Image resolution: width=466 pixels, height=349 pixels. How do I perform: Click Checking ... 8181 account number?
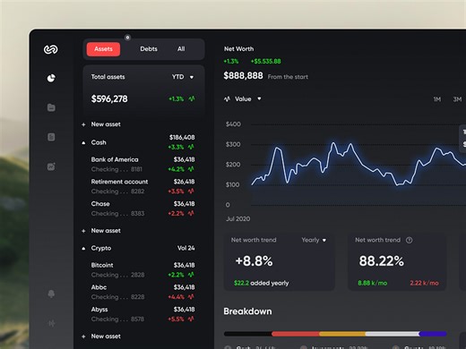[x=116, y=169]
